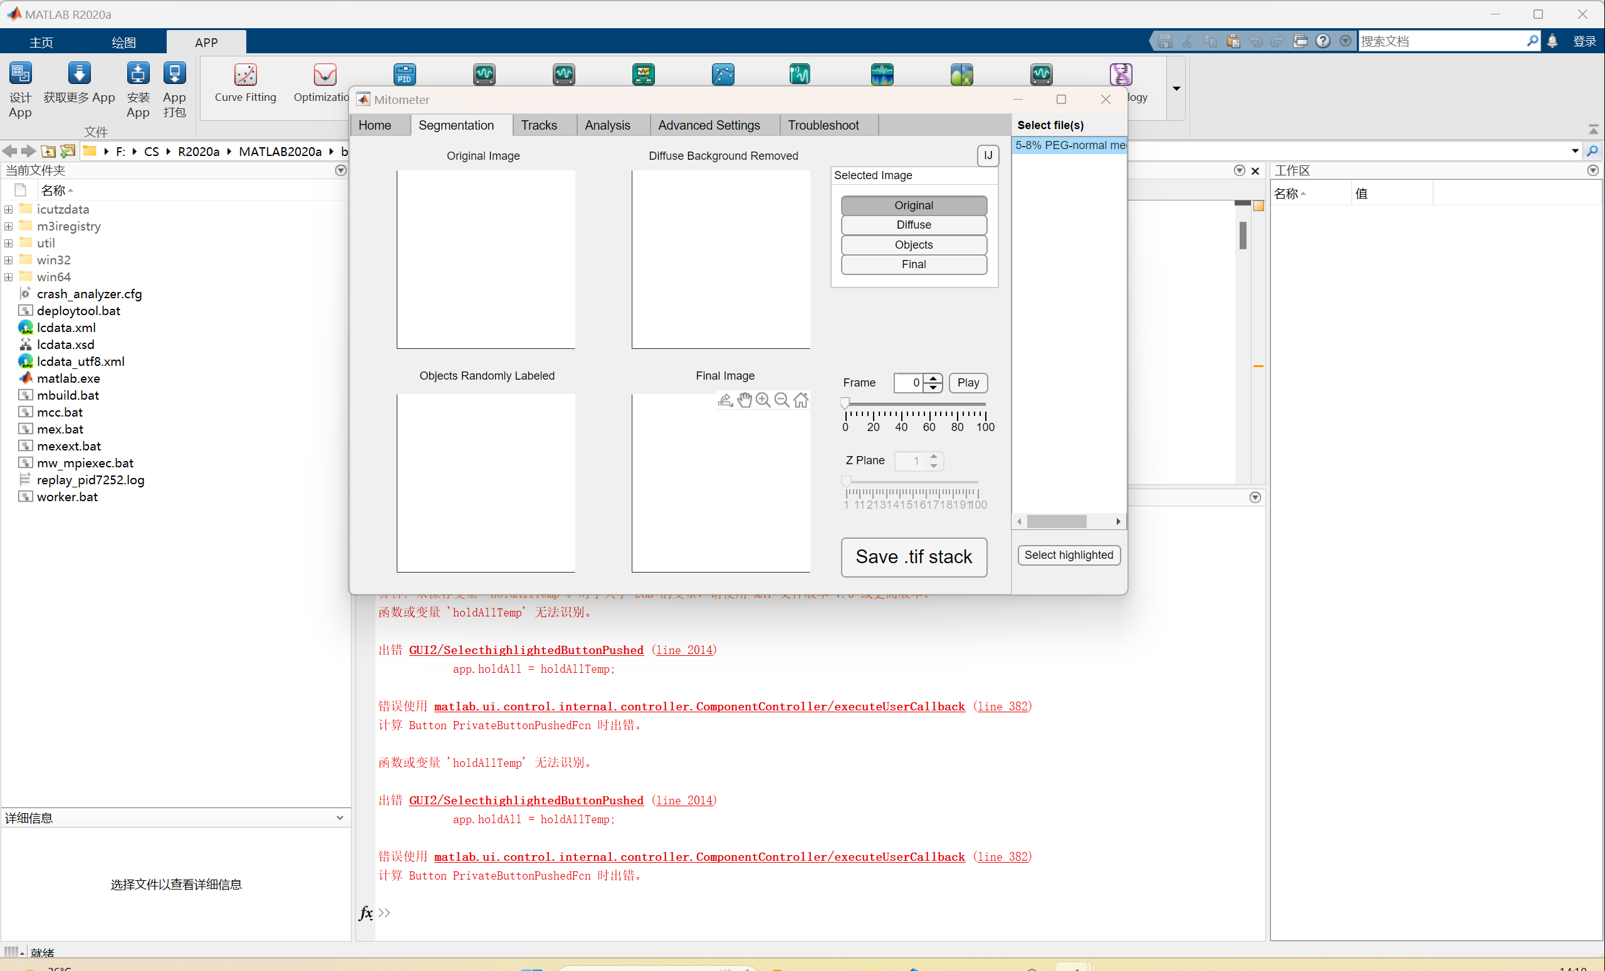The image size is (1605, 971).
Task: Click the restore view home icon on Final Image
Action: [x=800, y=400]
